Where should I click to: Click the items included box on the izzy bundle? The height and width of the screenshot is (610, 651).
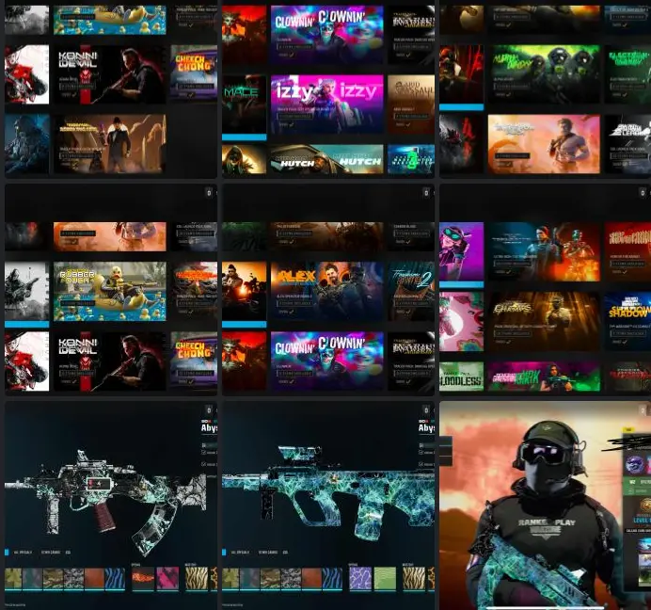click(294, 117)
